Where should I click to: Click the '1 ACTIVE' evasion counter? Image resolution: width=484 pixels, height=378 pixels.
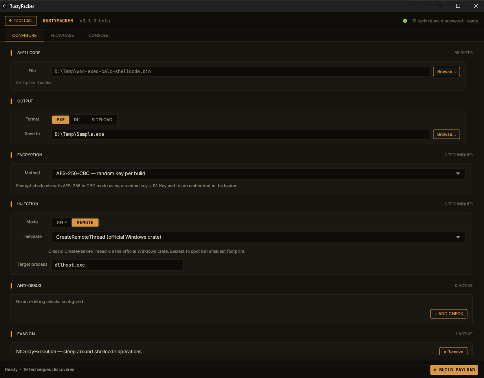coord(464,334)
